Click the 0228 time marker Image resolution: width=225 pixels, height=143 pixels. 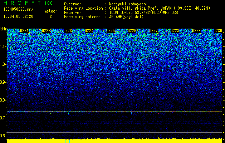(175, 31)
